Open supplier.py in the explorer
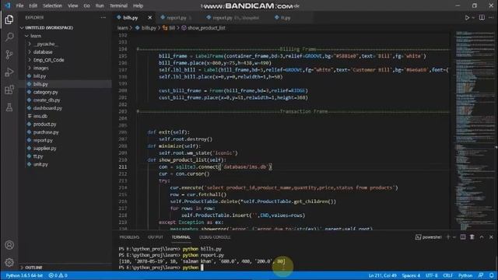Screen dimensions: 498x280 [x=45, y=149]
